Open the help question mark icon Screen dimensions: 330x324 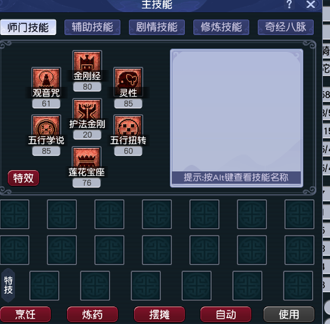[289, 4]
